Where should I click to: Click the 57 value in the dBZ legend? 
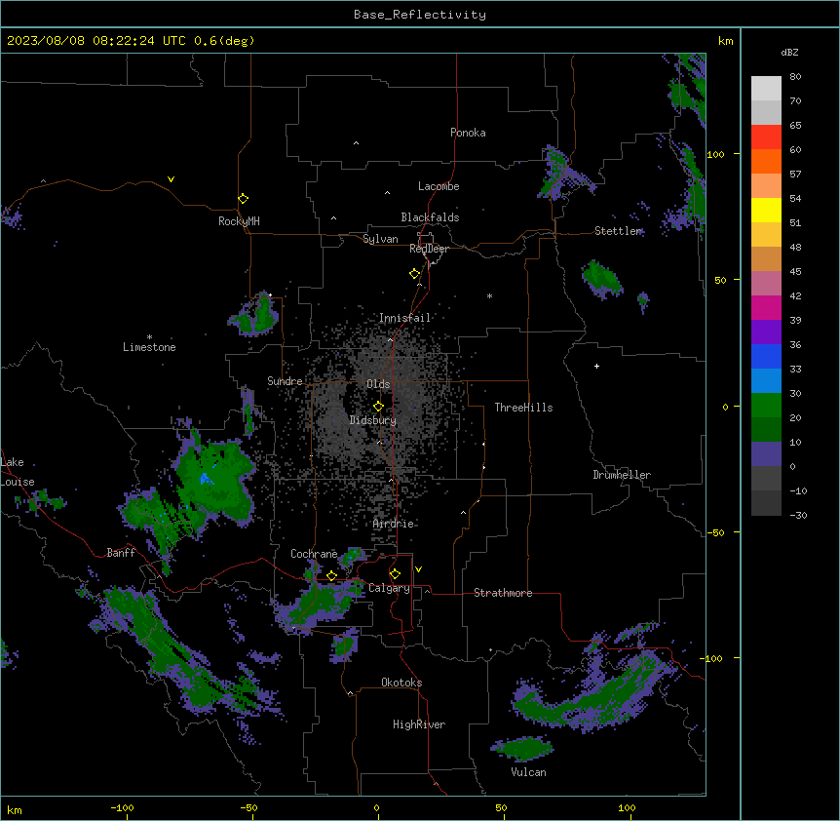(795, 175)
